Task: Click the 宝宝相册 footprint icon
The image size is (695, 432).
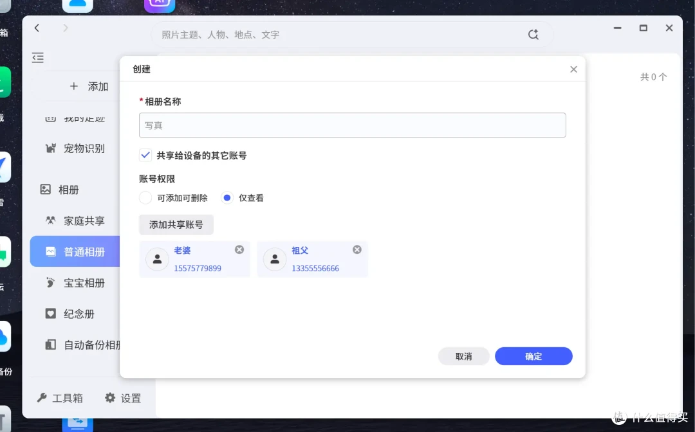Action: [51, 282]
